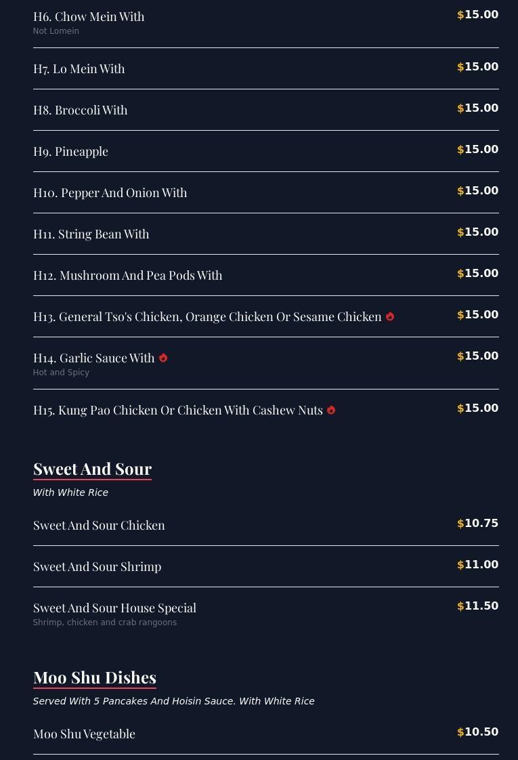Click the "Not Lomein" note under Chow Mein
Image resolution: width=518 pixels, height=760 pixels.
[x=56, y=31]
